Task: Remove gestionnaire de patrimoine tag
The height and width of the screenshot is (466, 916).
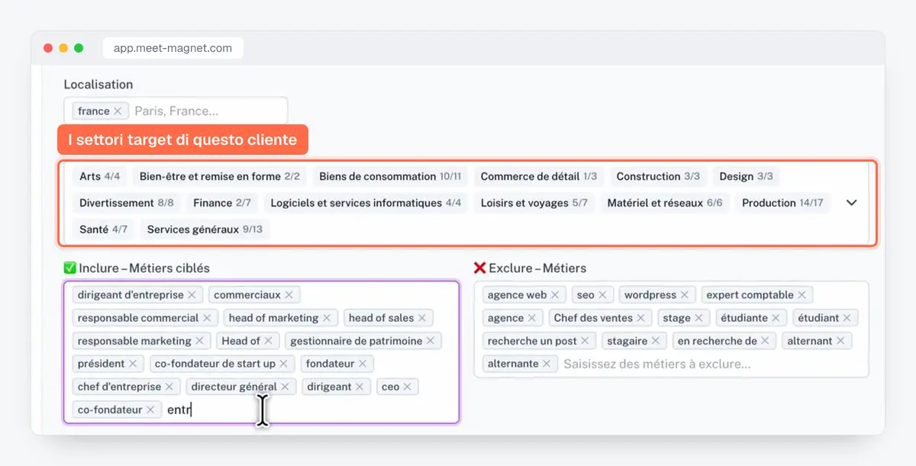Action: [431, 341]
